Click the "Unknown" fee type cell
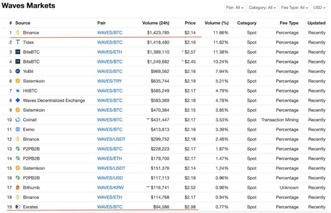The height and width of the screenshot is (213, 331). coord(289,188)
